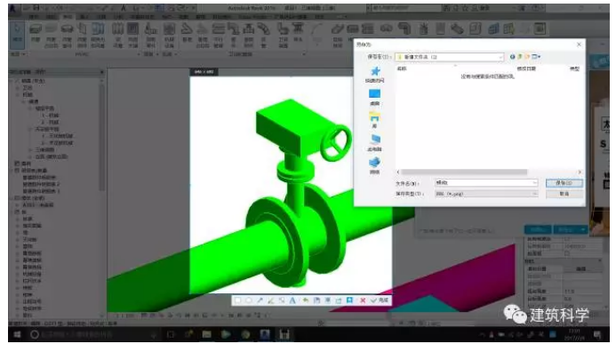Pick the Duct Accessory tool
The image size is (616, 344).
(x=82, y=35)
